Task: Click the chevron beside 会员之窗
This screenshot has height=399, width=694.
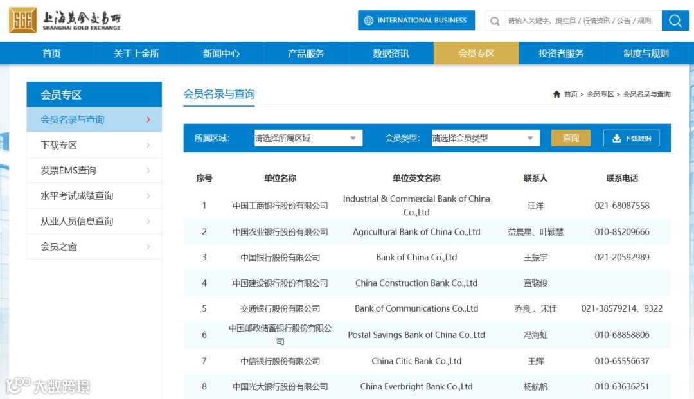Action: pos(148,246)
